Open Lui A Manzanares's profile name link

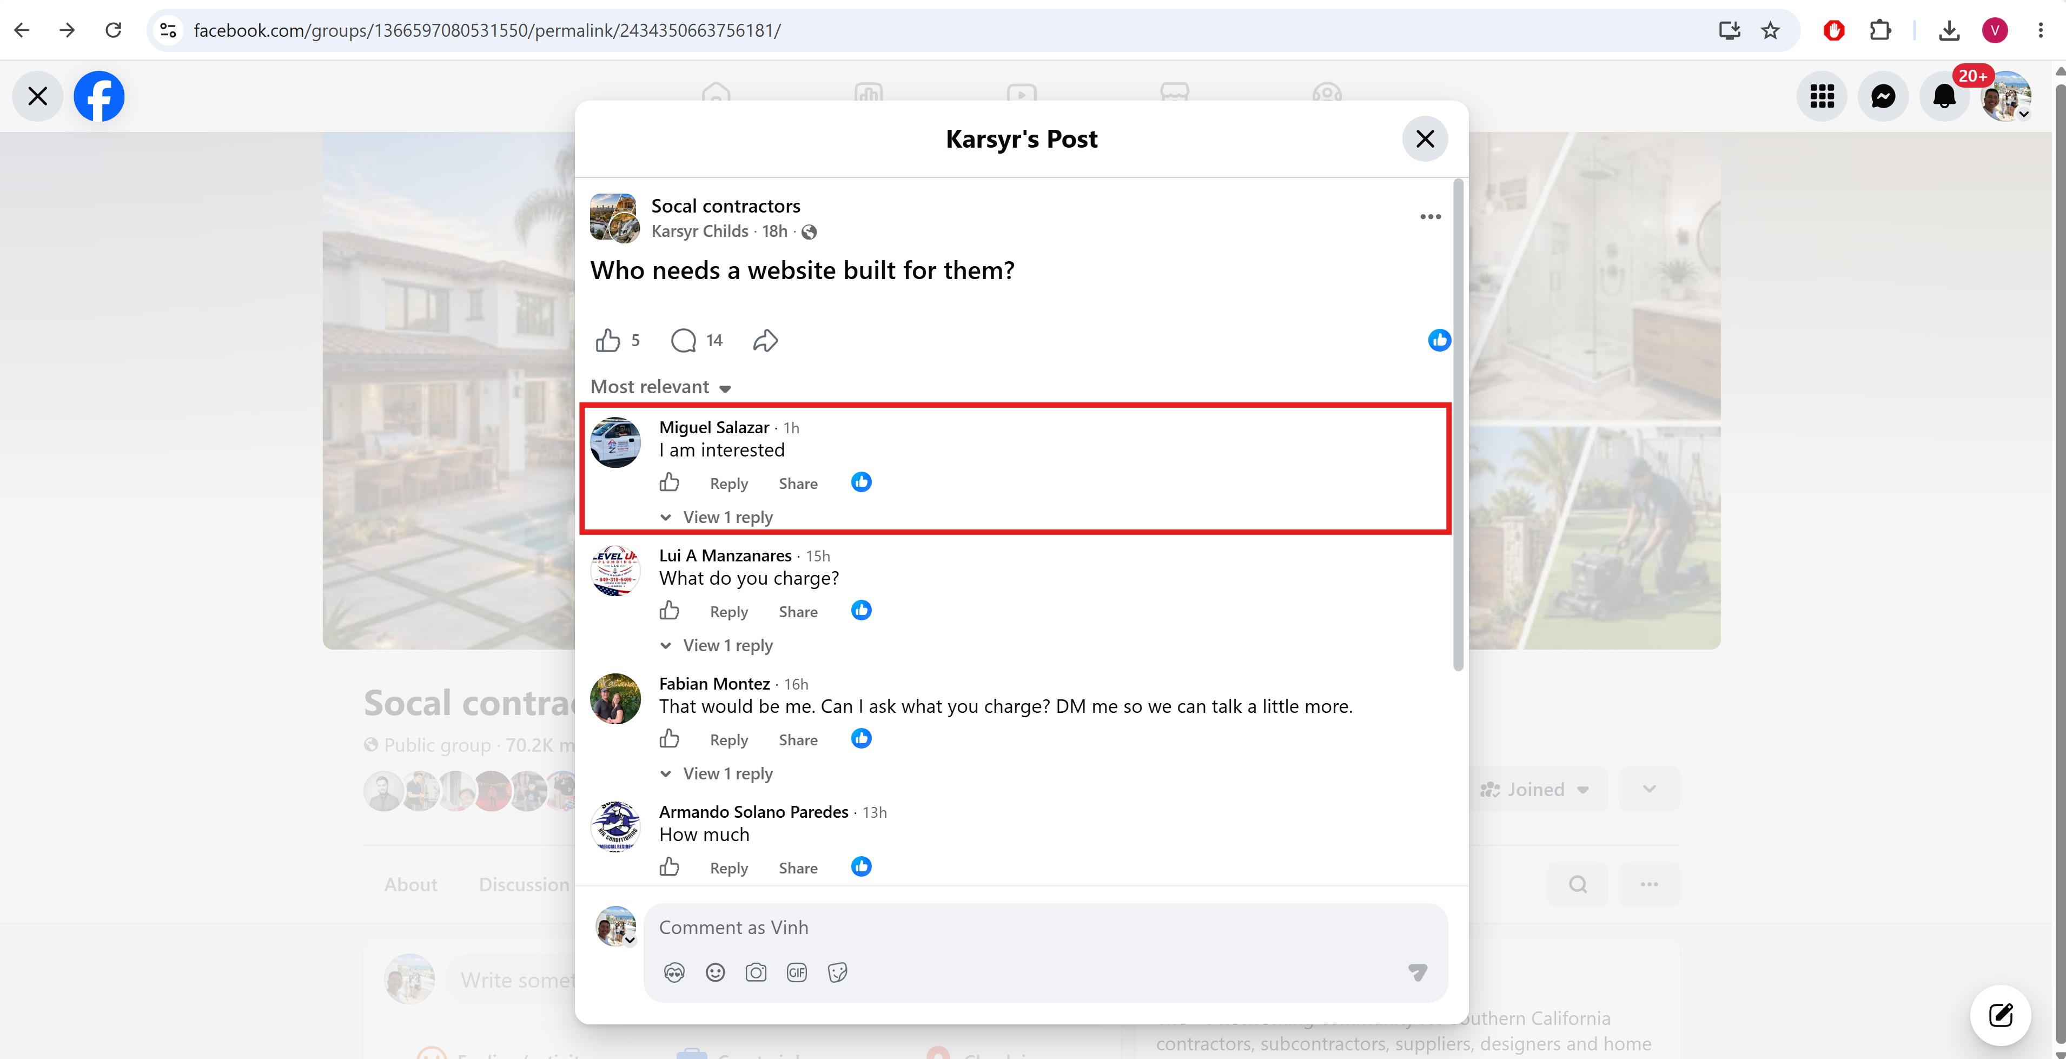click(725, 556)
